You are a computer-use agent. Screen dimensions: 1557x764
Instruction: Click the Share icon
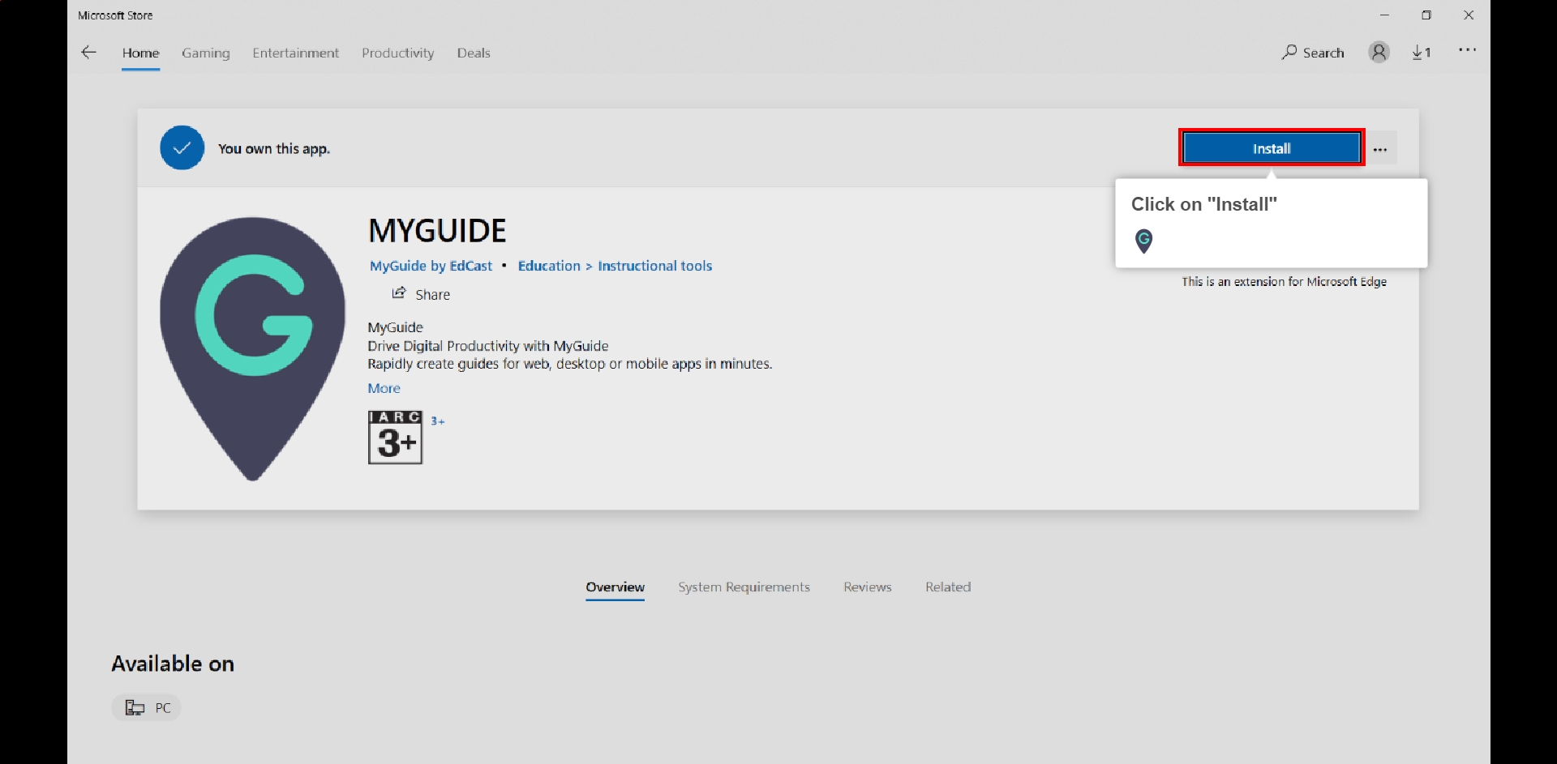[398, 293]
